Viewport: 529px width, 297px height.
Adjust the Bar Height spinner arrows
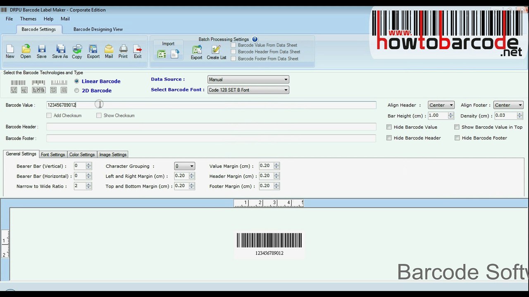[x=450, y=116]
